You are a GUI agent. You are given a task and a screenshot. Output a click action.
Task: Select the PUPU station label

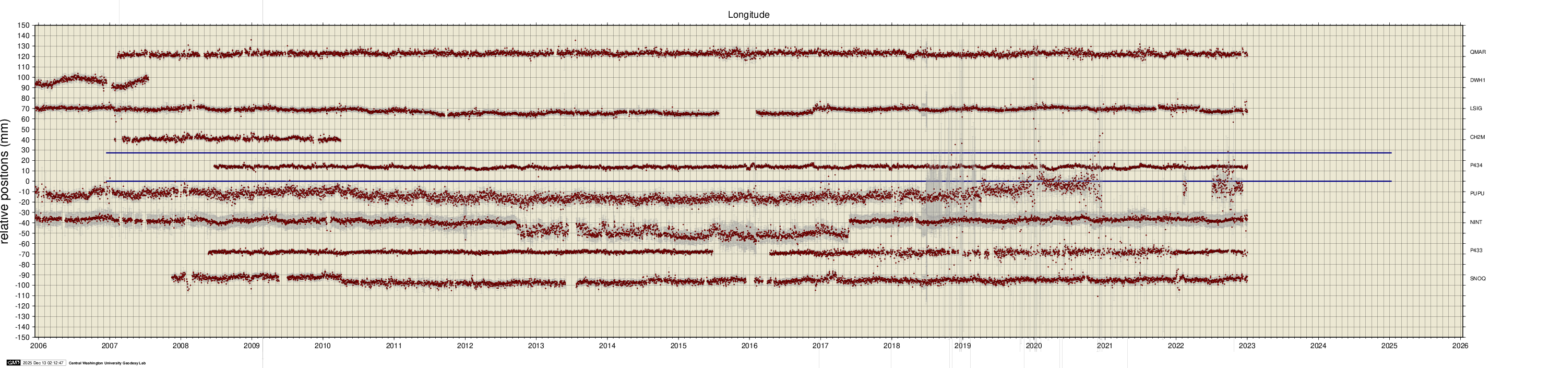click(1476, 194)
